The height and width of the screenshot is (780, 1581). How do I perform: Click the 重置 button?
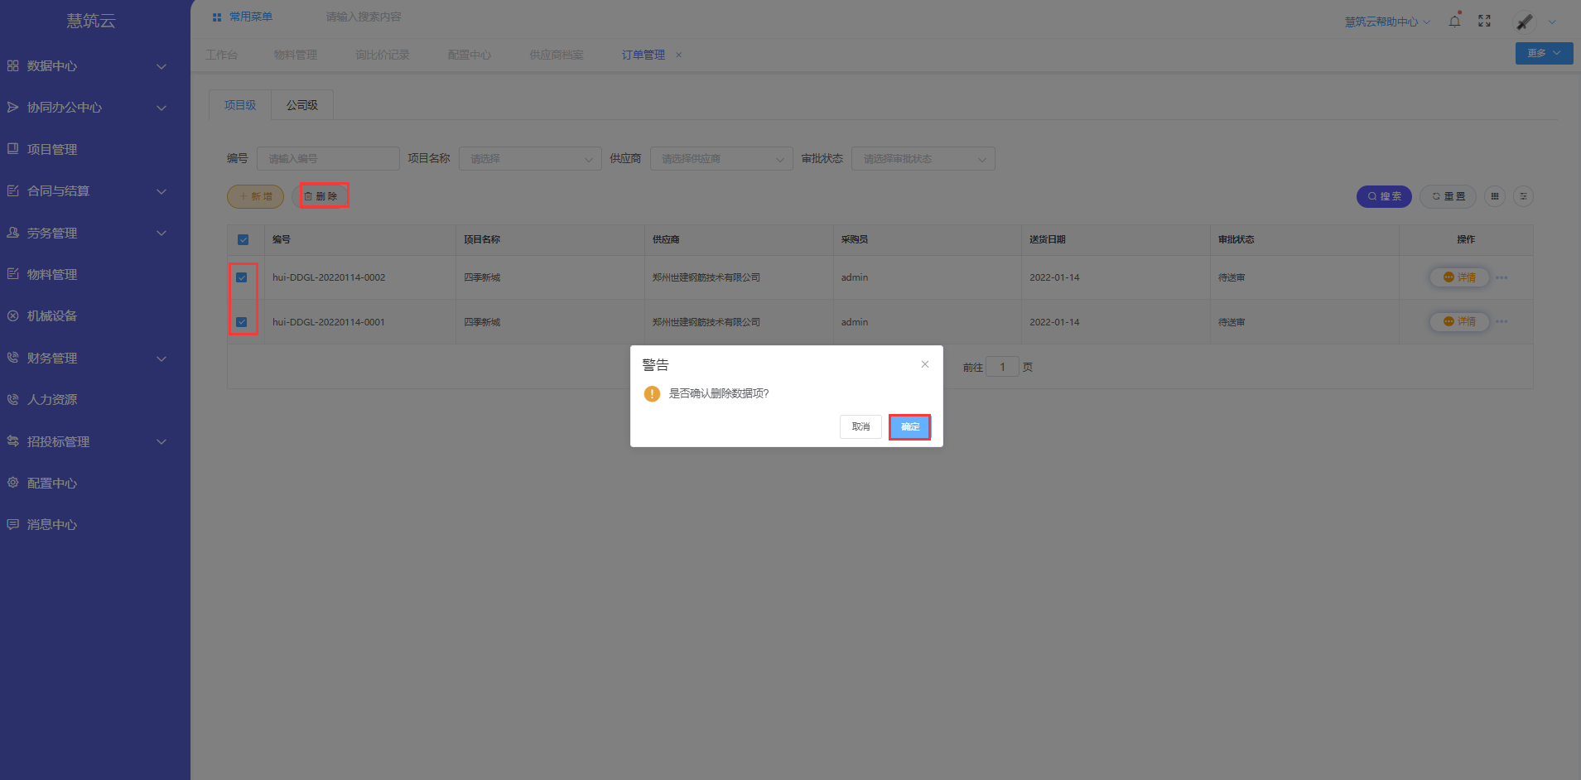1448,196
